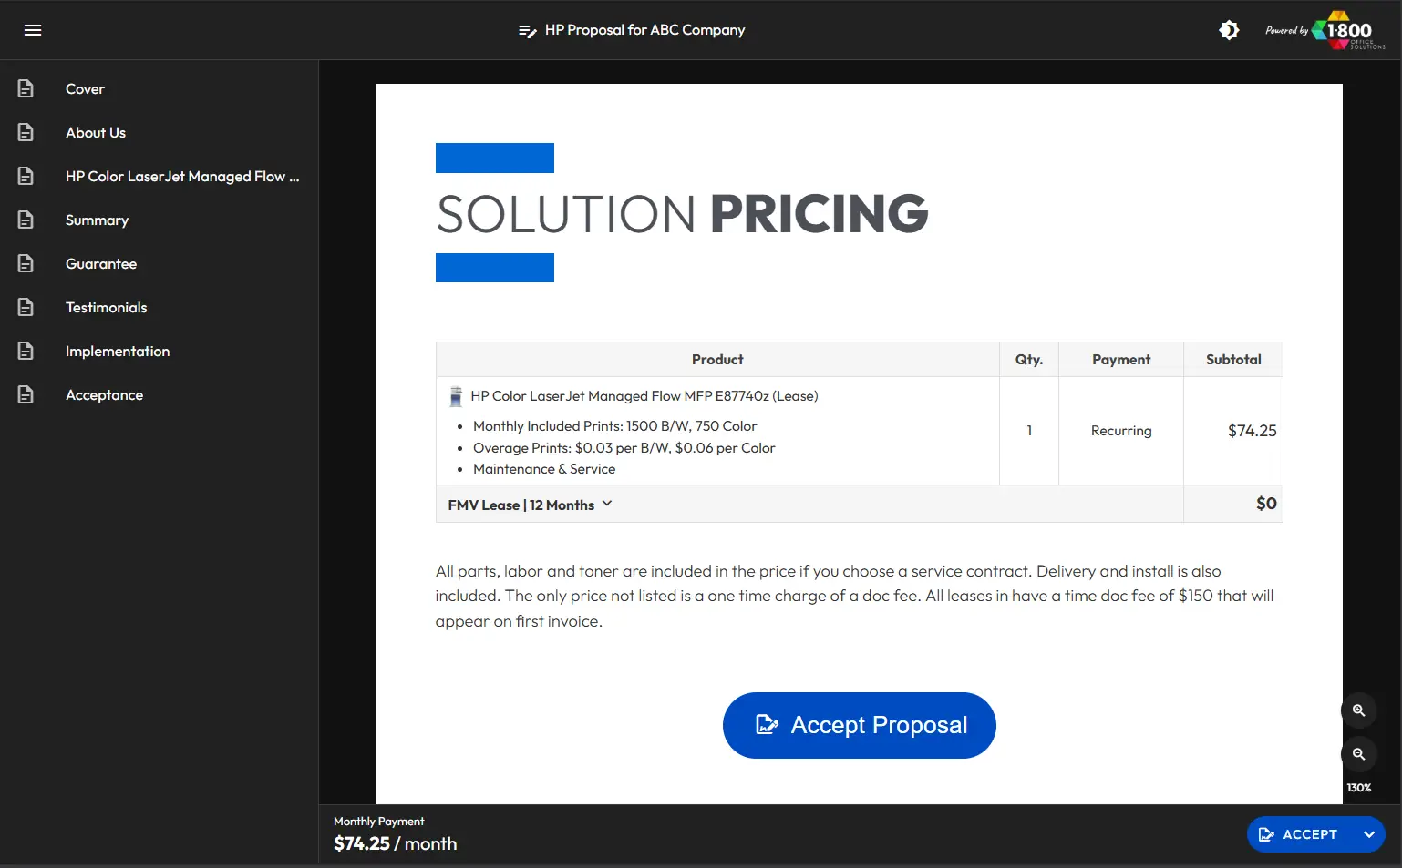
Task: Toggle dark/light theme brightness icon
Action: (1229, 30)
